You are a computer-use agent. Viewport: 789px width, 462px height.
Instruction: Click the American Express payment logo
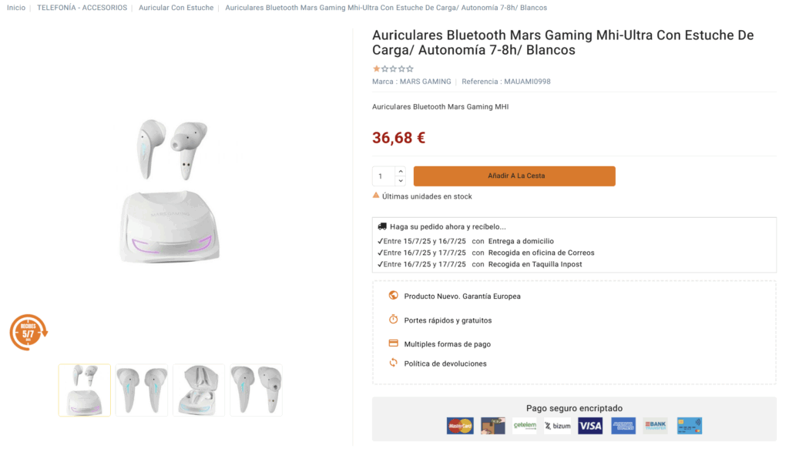tap(623, 426)
